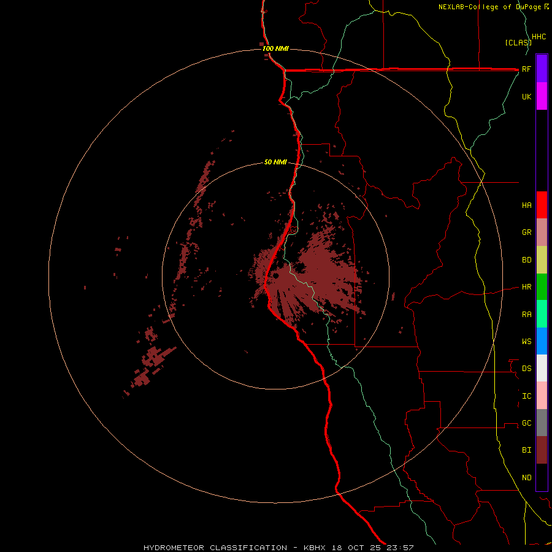
Task: Click the WS legend label
Action: 526,342
